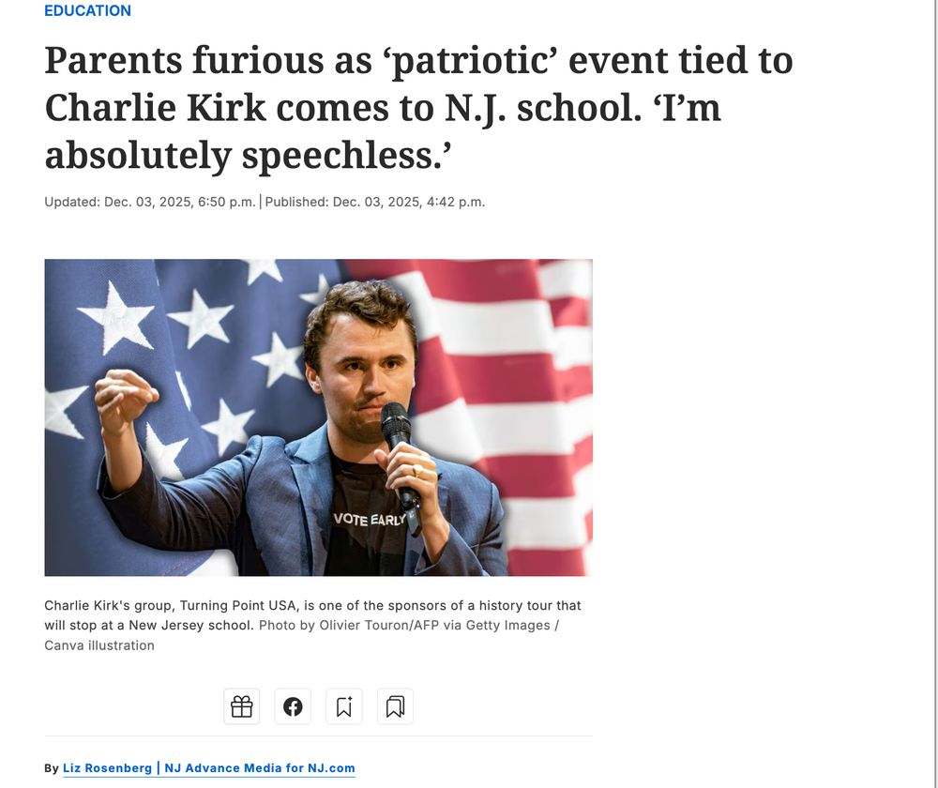The image size is (938, 788).
Task: Click the Canva illustration credit line
Action: coord(98,645)
